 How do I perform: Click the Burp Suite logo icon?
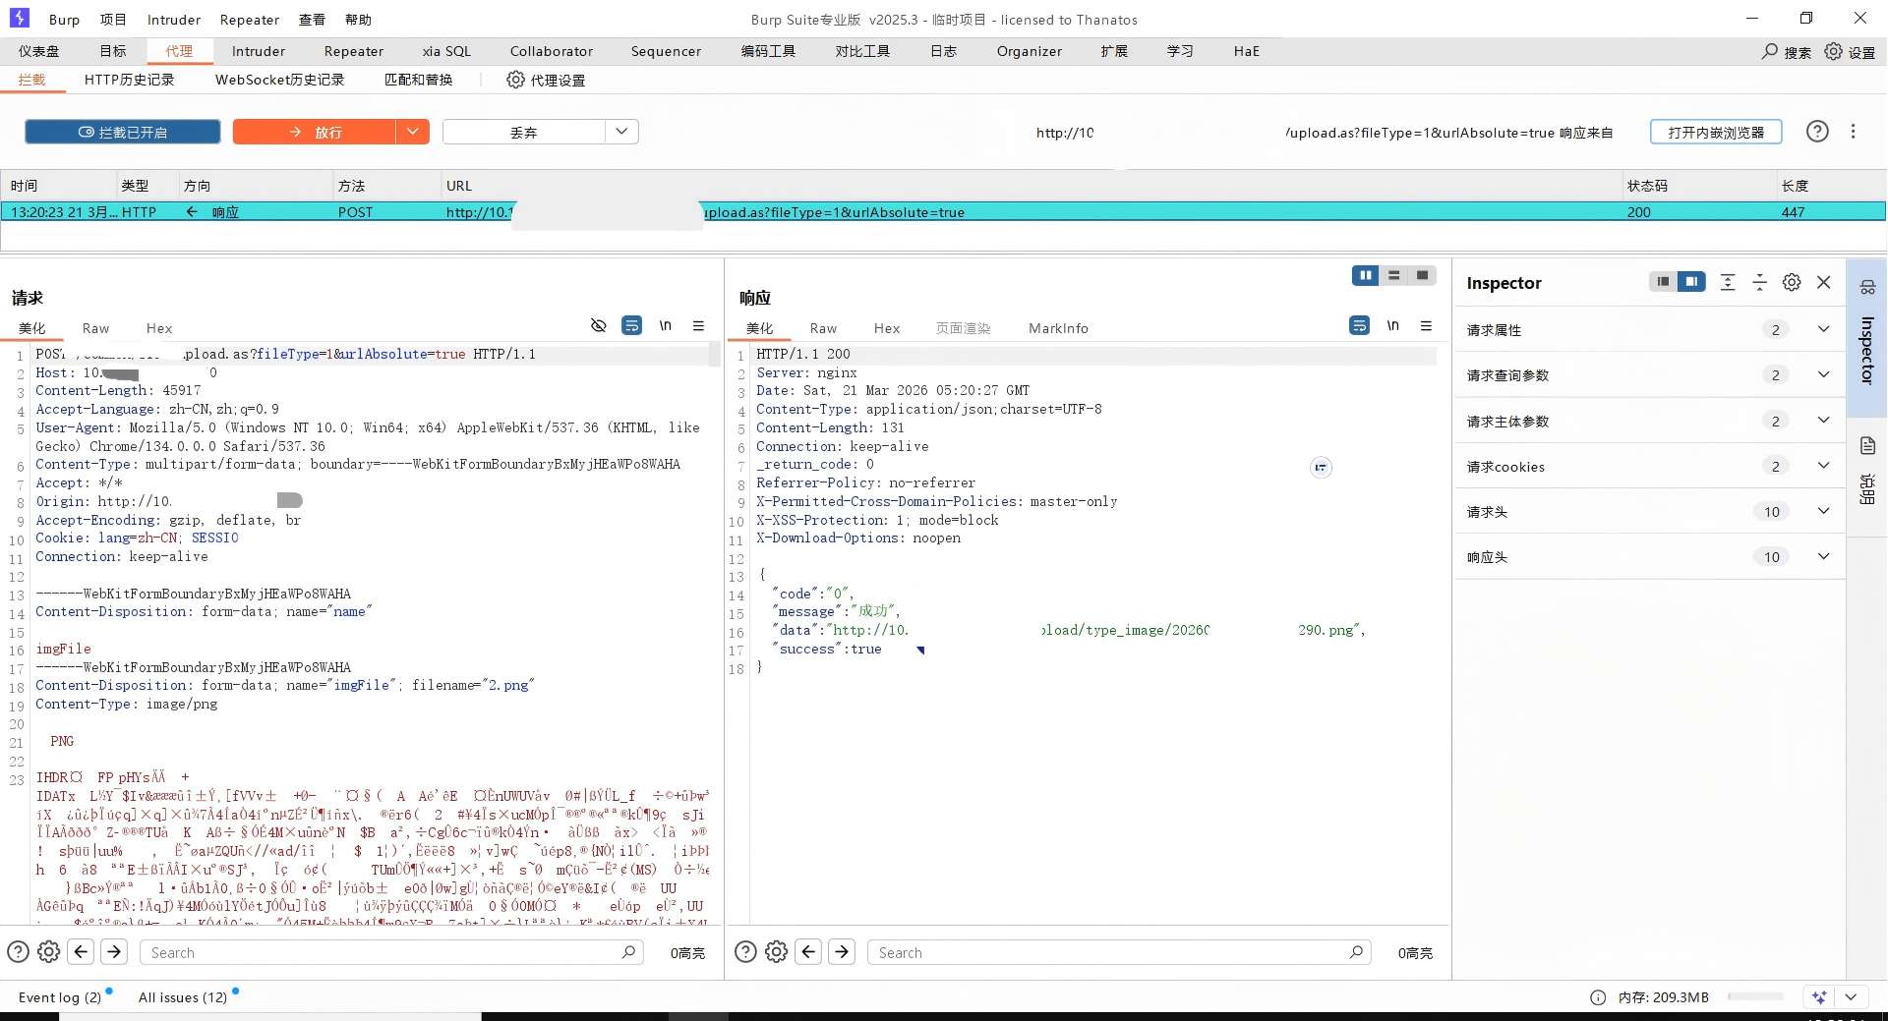[19, 18]
